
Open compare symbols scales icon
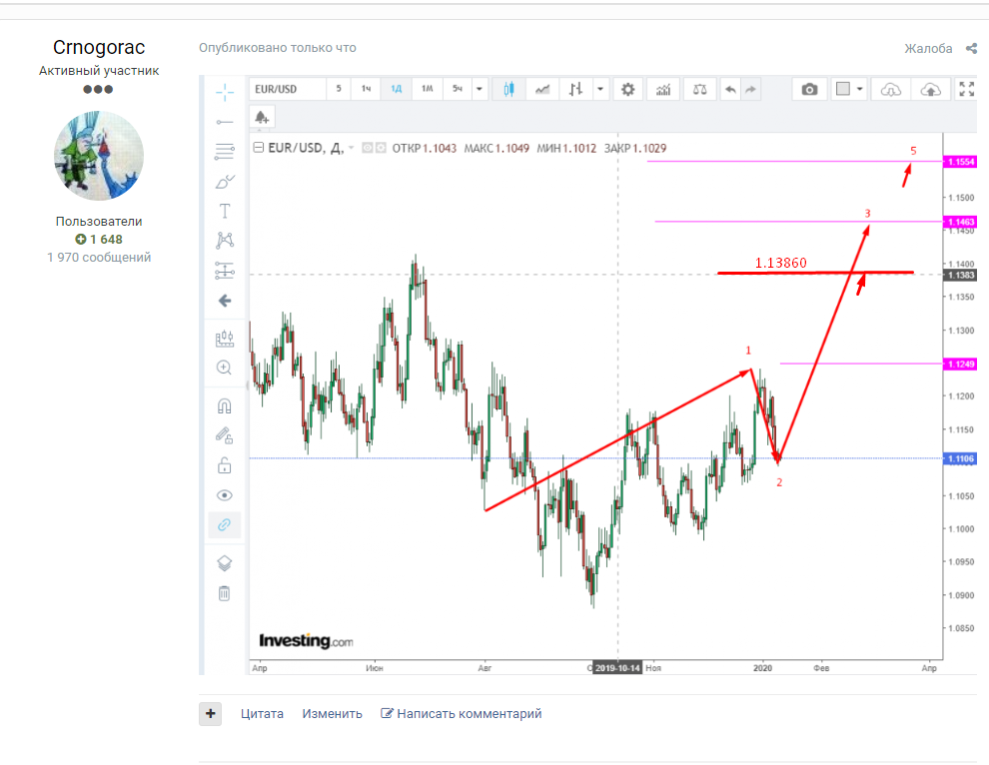coord(699,90)
